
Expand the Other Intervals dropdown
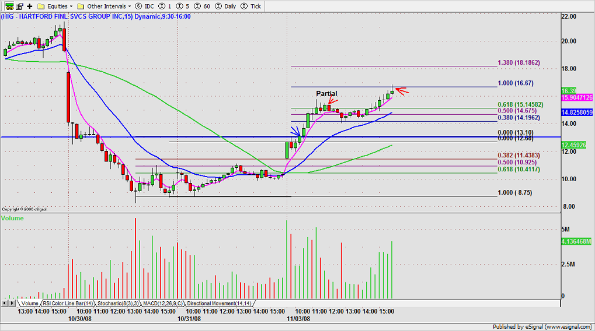(x=104, y=6)
